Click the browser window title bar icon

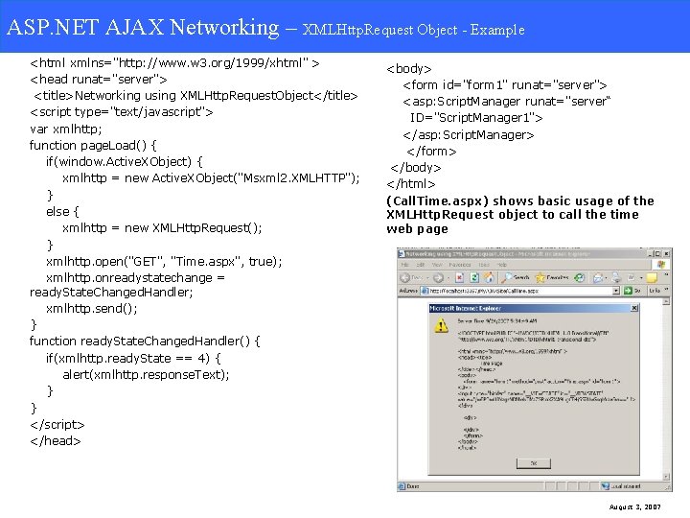tap(402, 254)
